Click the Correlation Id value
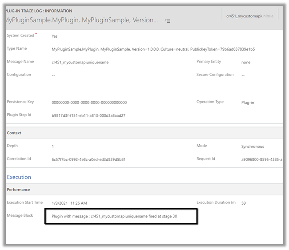Viewport: 289px width, 250px height. [x=88, y=159]
